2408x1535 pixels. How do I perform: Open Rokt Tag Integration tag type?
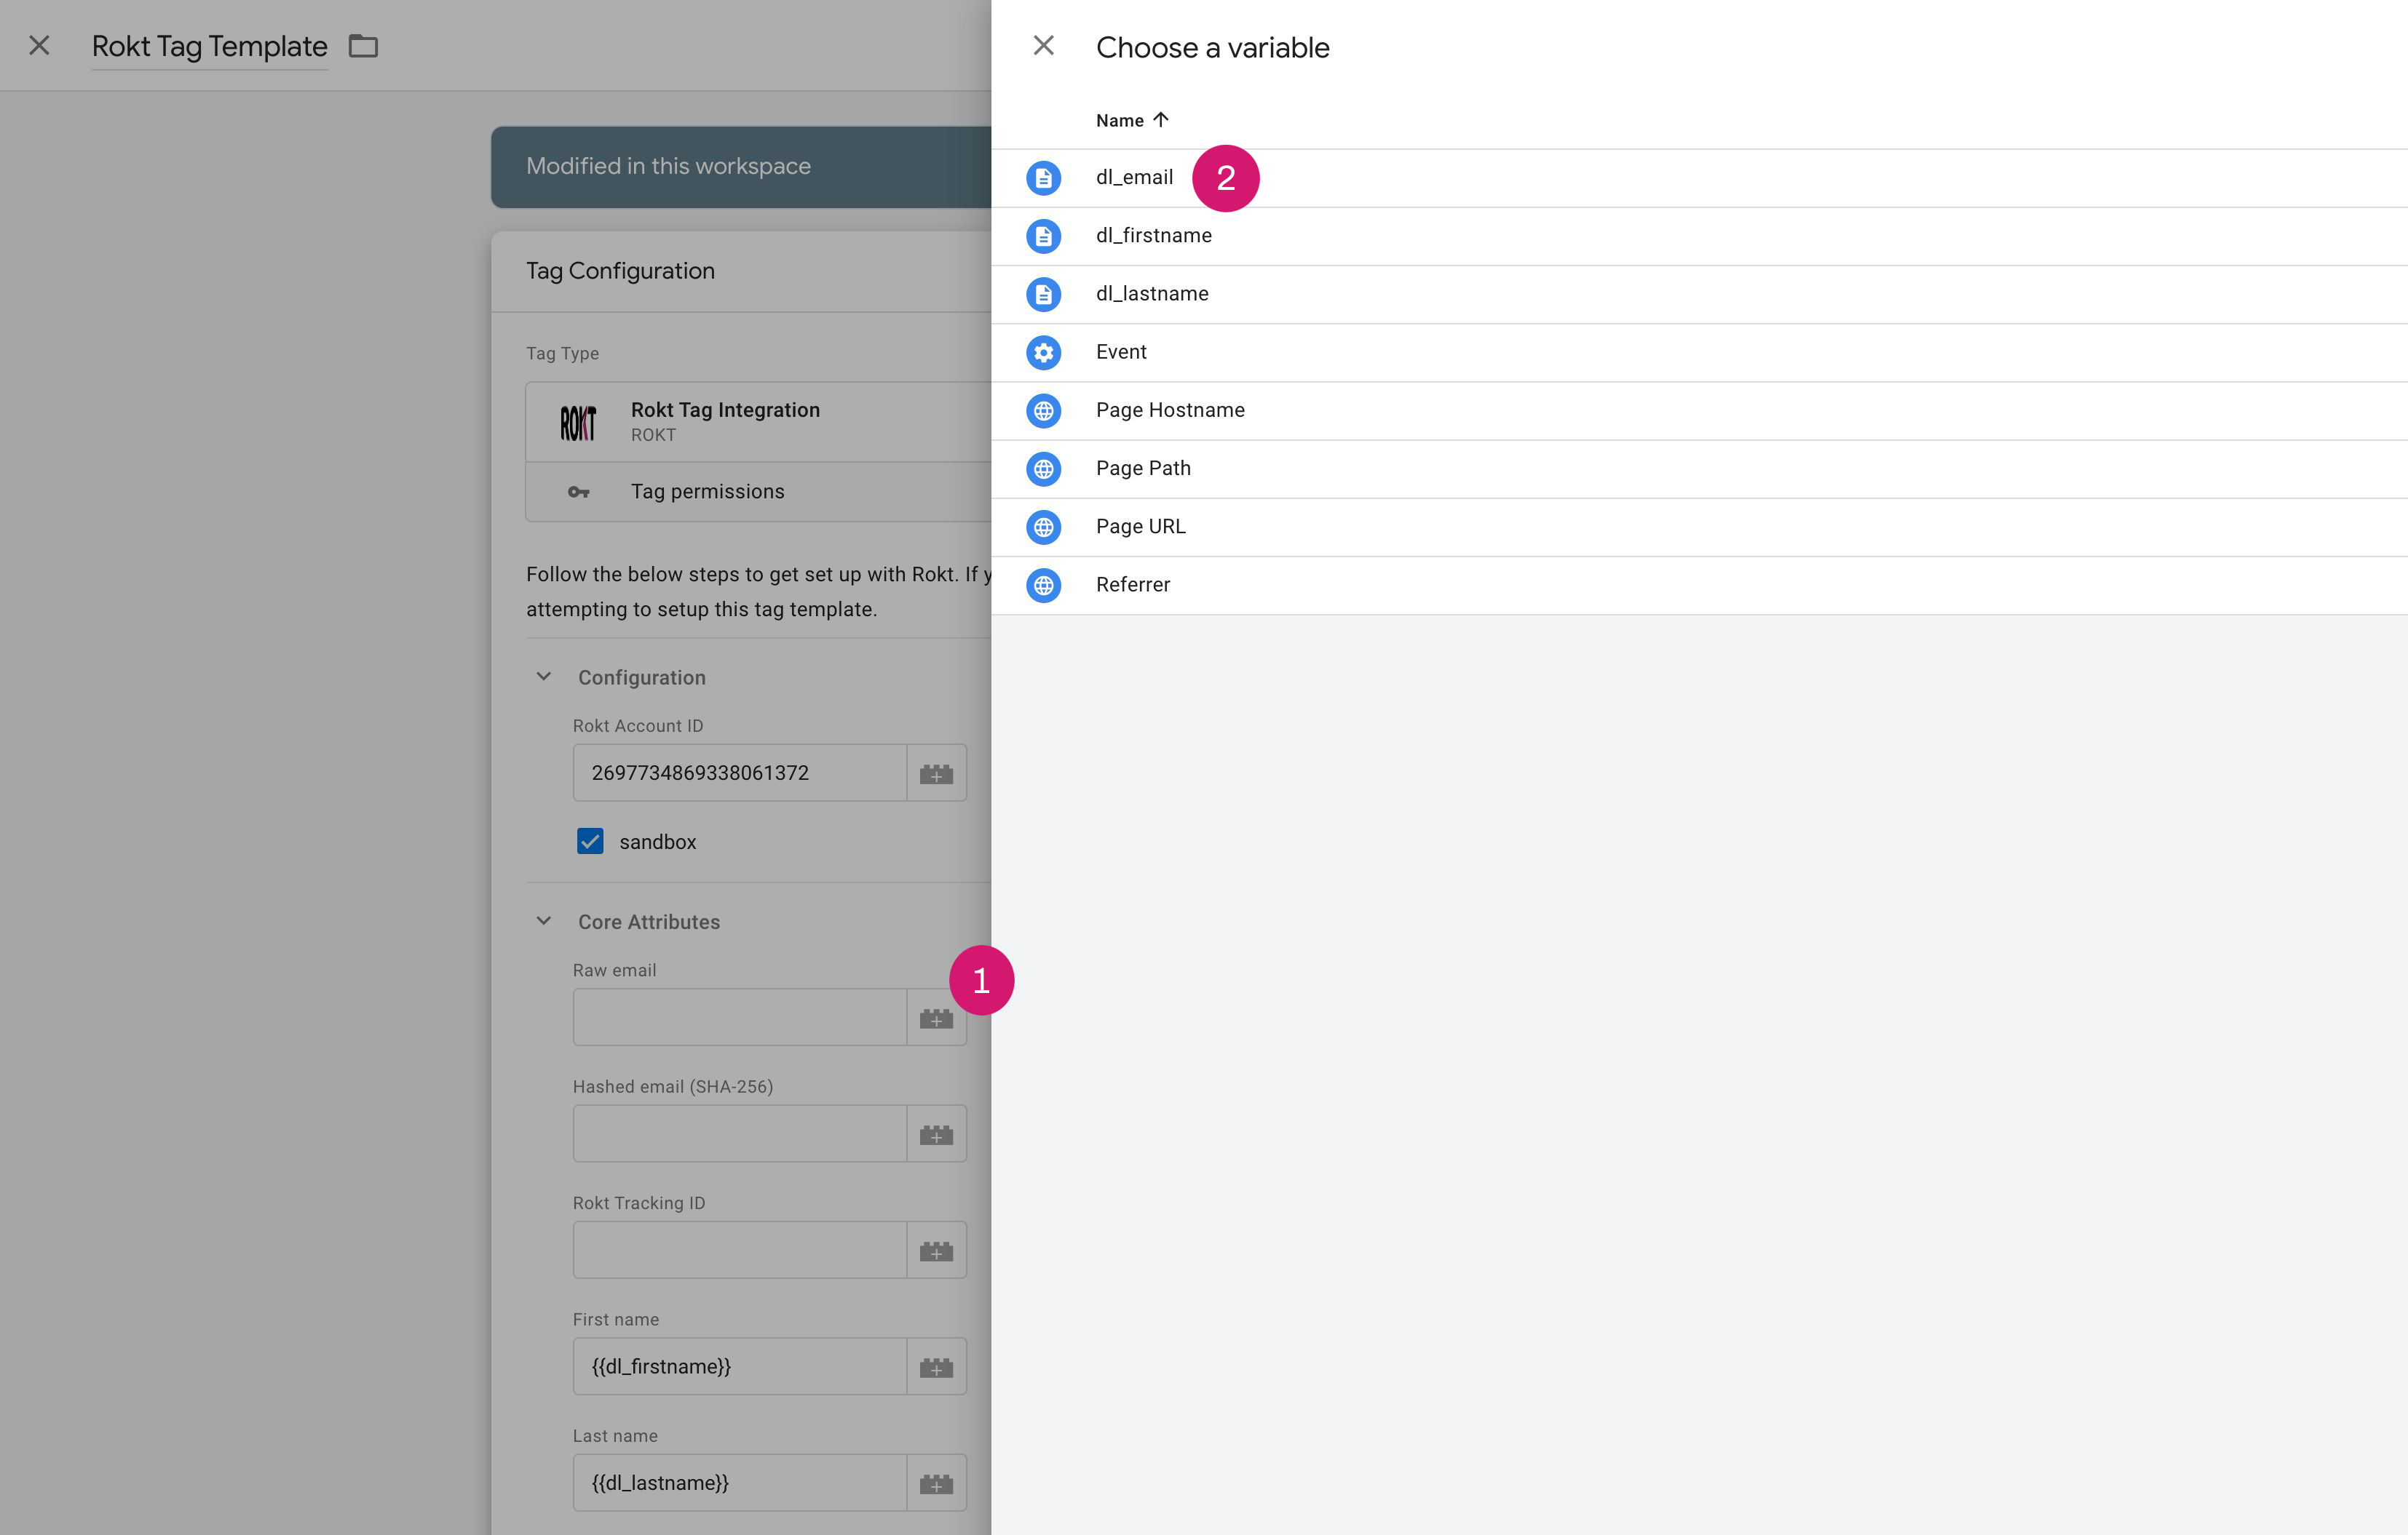758,422
